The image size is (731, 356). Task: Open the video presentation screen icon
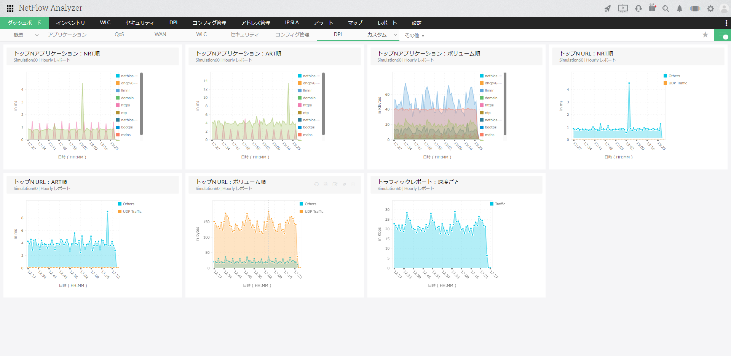point(623,8)
